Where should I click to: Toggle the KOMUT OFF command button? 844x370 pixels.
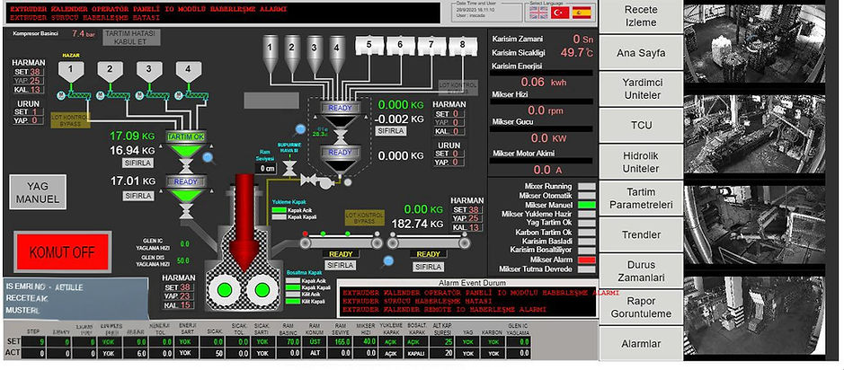(62, 251)
